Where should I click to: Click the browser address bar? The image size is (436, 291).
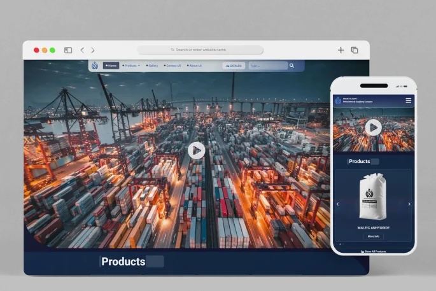coord(200,50)
